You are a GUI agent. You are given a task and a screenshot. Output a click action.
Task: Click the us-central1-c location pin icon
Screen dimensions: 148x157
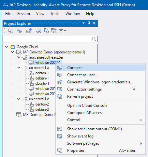(x=25, y=99)
